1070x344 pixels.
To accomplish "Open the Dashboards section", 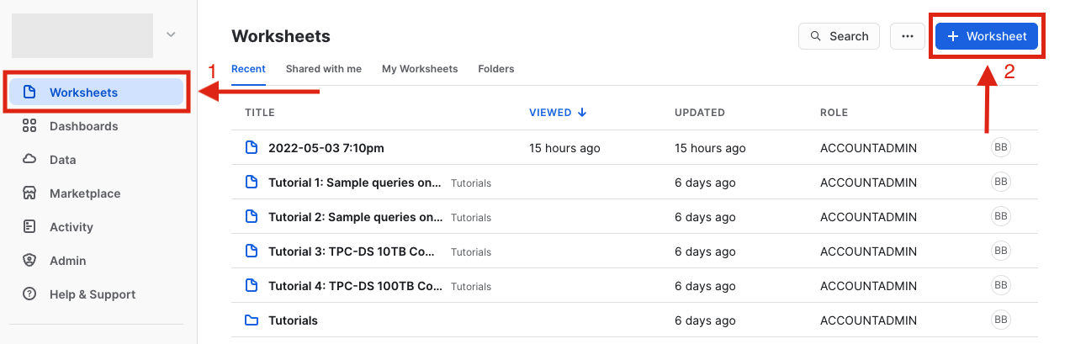I will [x=83, y=126].
